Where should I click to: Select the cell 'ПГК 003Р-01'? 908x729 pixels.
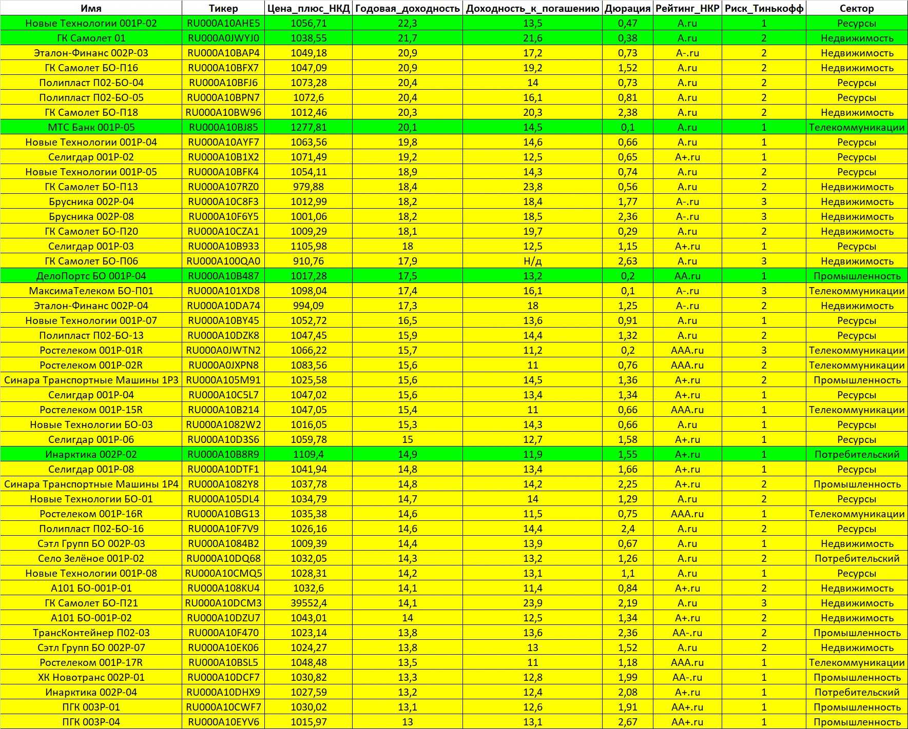pos(91,707)
